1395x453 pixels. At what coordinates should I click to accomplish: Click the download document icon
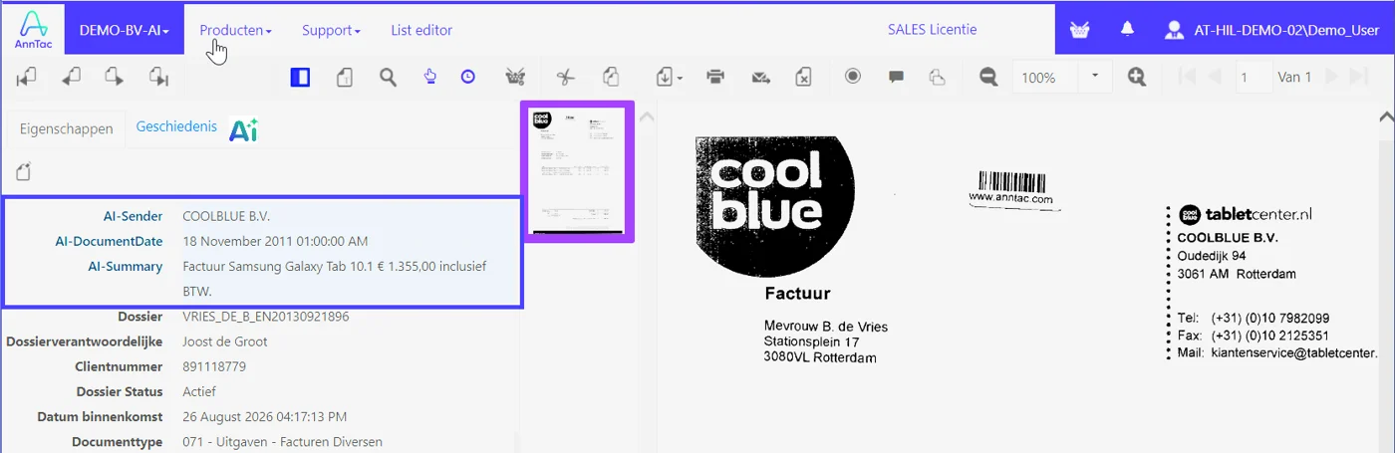click(x=665, y=77)
